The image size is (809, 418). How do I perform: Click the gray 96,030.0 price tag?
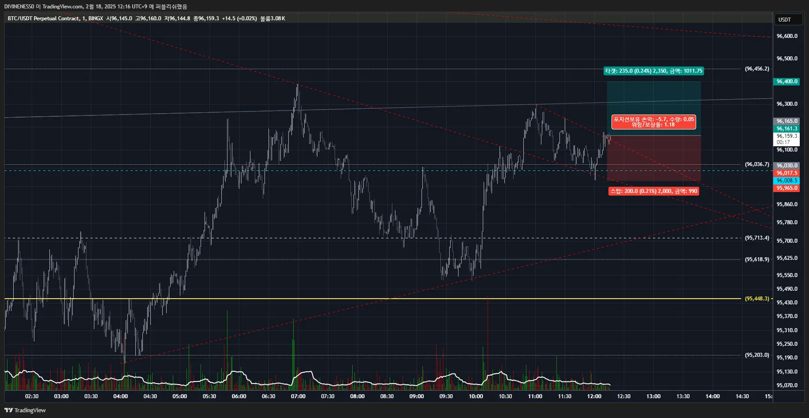(x=787, y=166)
